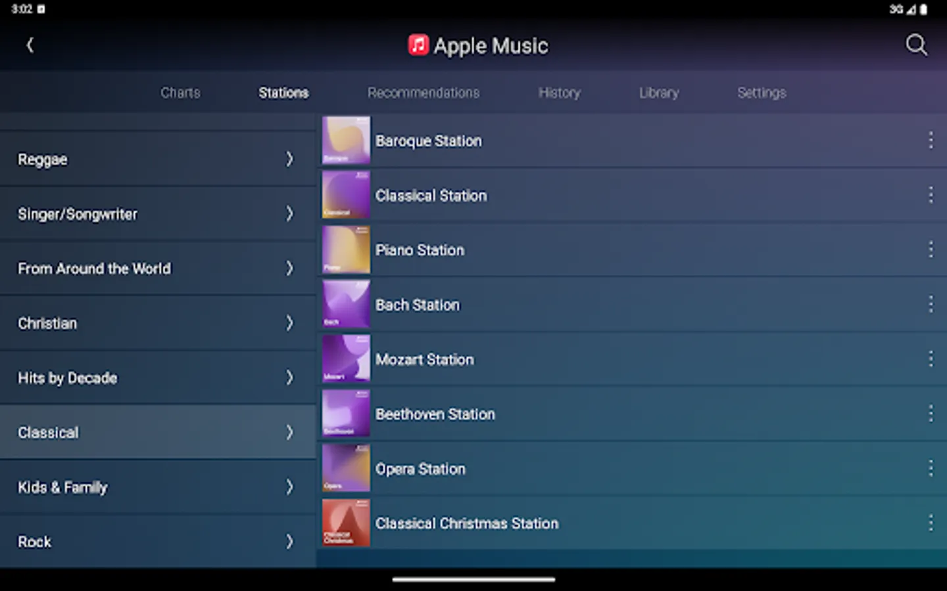Open the overflow menu for Baroque Station

coord(931,139)
